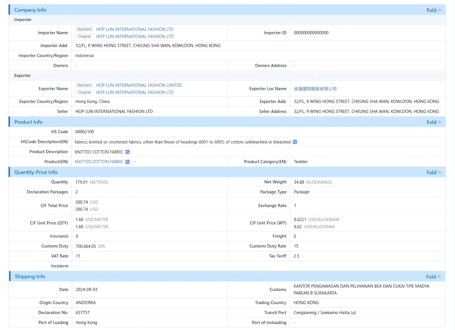Open the original importer name link
Image resolution: width=455 pixels, height=330 pixels.
click(135, 37)
